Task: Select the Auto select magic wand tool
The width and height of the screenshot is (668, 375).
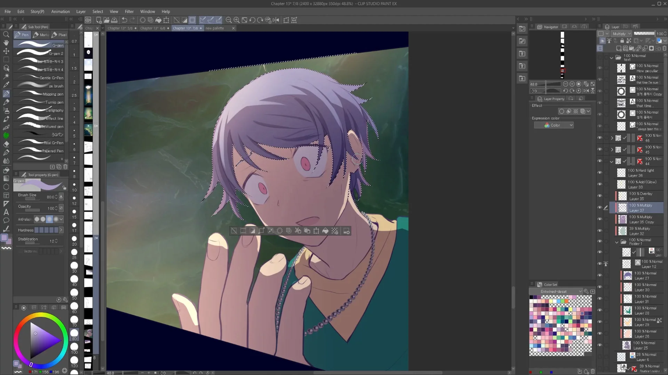Action: 6,76
